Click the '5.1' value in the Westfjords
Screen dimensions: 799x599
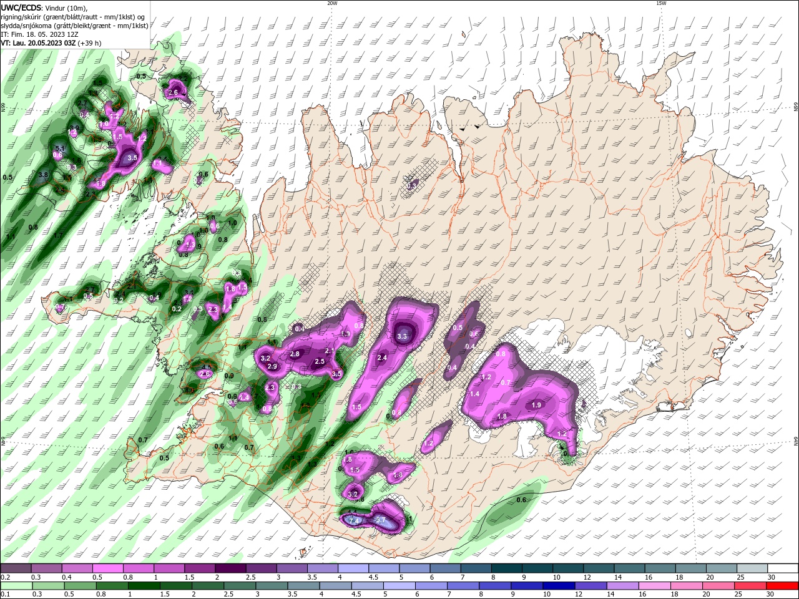pos(60,148)
